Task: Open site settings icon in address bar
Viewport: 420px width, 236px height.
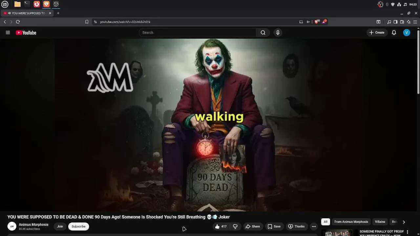Action: tap(95, 22)
